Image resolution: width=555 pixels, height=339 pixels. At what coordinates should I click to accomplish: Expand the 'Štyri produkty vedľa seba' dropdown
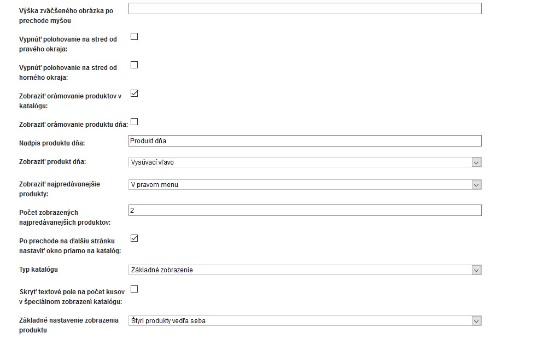[305, 321]
